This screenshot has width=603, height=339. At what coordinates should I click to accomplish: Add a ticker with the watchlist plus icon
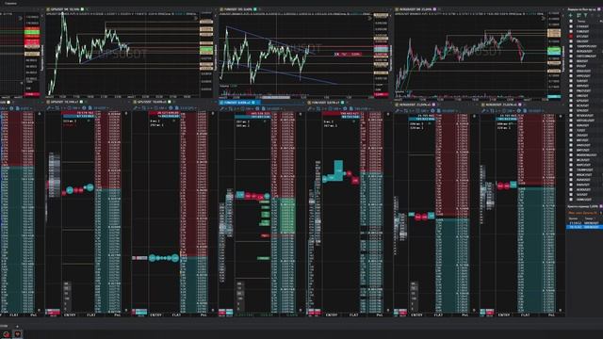coord(570,15)
